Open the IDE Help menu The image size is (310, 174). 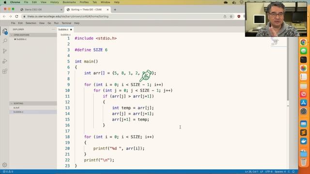(x=77, y=23)
